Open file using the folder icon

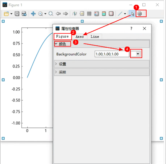pyautogui.click(x=6, y=14)
